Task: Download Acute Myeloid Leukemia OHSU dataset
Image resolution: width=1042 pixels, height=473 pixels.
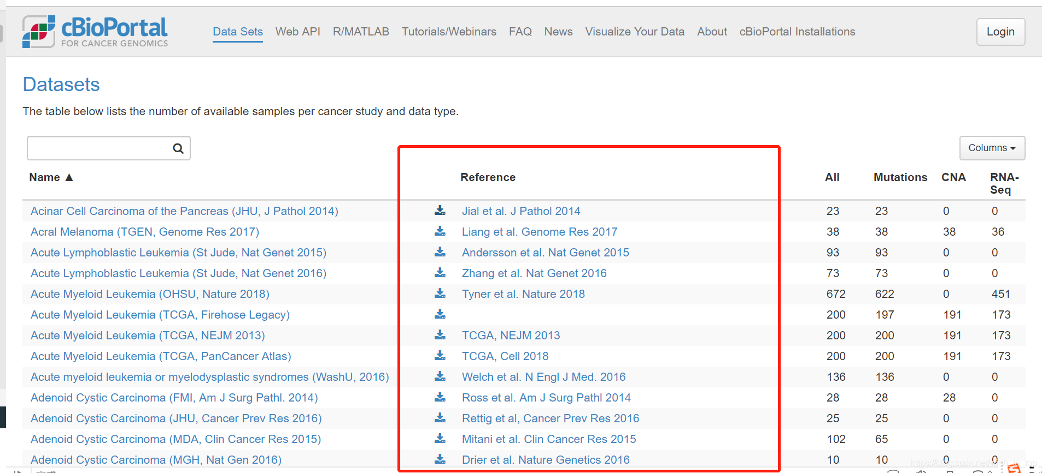Action: tap(440, 294)
